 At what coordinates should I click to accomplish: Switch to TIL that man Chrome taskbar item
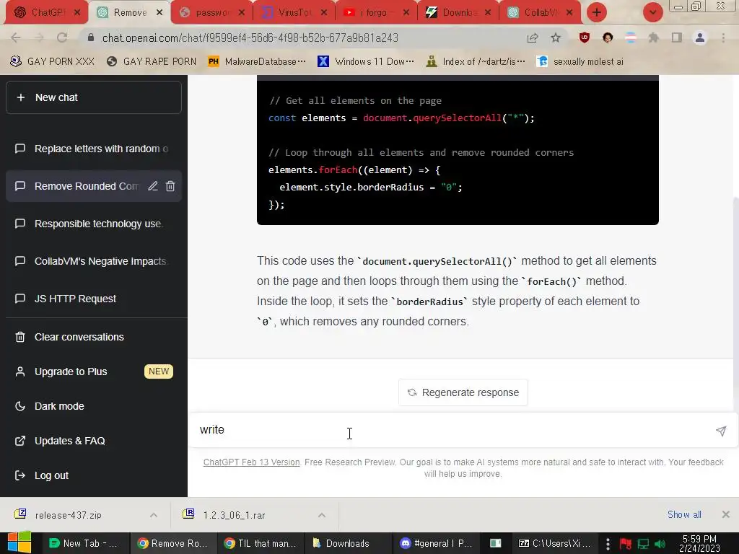pos(261,543)
